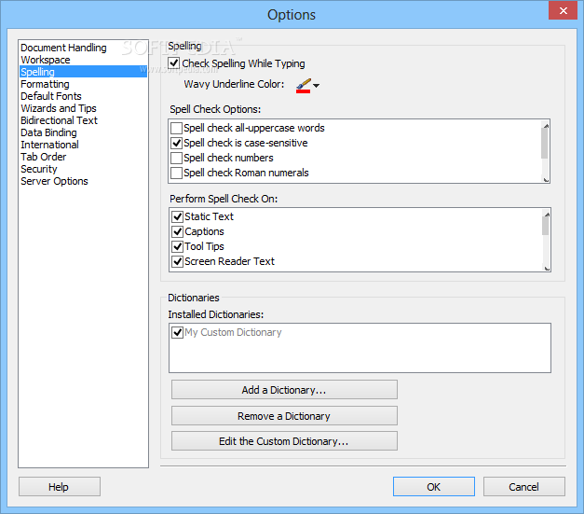Click Remove a Dictionary button
Viewport: 584px width, 514px height.
[284, 416]
